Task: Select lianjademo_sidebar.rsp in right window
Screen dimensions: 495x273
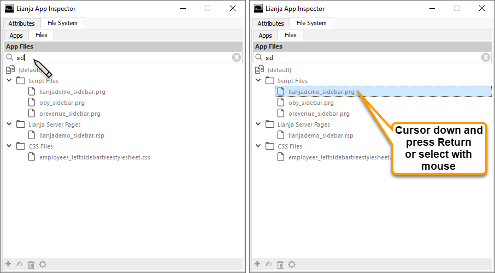Action: click(321, 135)
